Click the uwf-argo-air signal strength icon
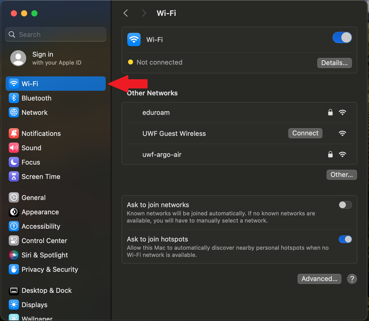The image size is (369, 321). pyautogui.click(x=342, y=154)
